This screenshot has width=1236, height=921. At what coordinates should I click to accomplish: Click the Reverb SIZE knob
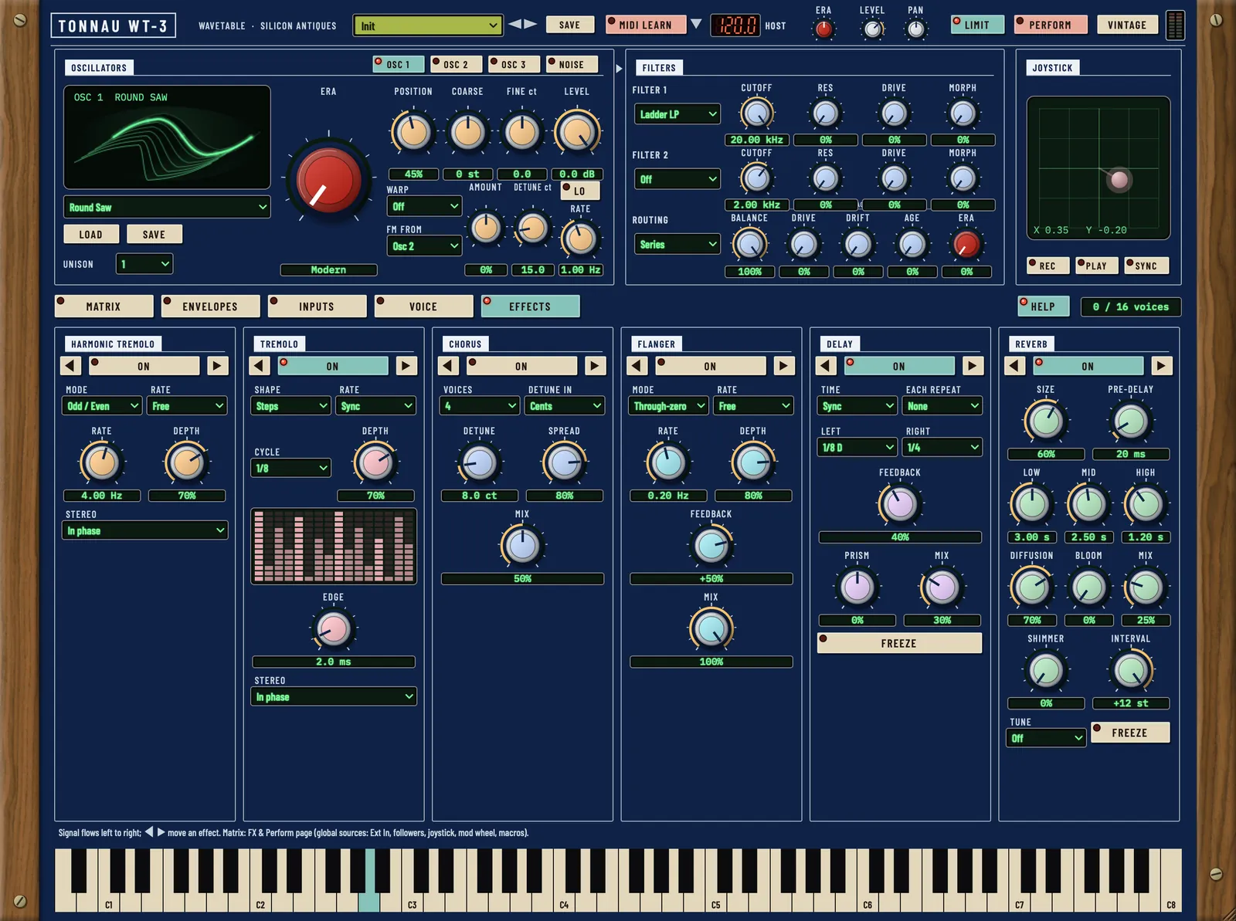[1045, 422]
